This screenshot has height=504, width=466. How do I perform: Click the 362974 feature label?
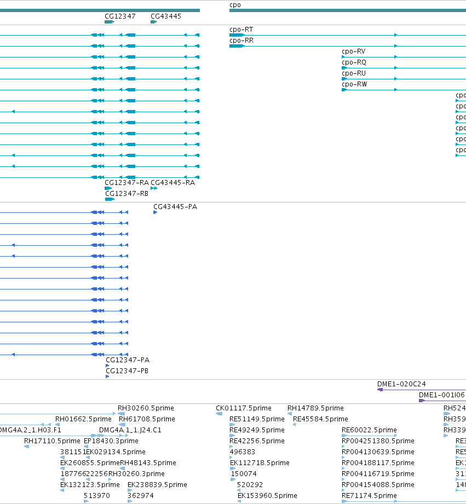141,496
